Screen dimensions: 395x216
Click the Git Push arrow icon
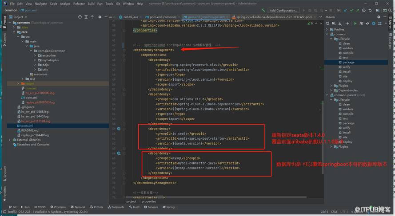(358, 10)
